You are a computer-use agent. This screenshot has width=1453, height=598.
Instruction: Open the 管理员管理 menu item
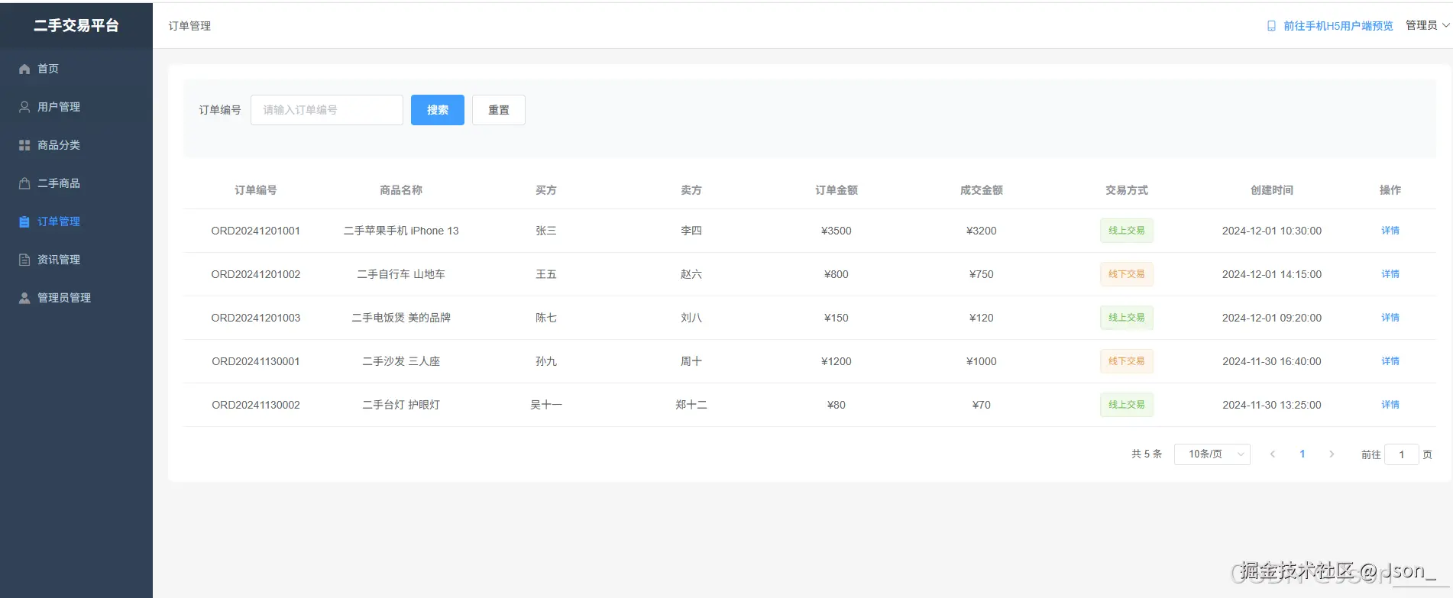click(x=76, y=298)
